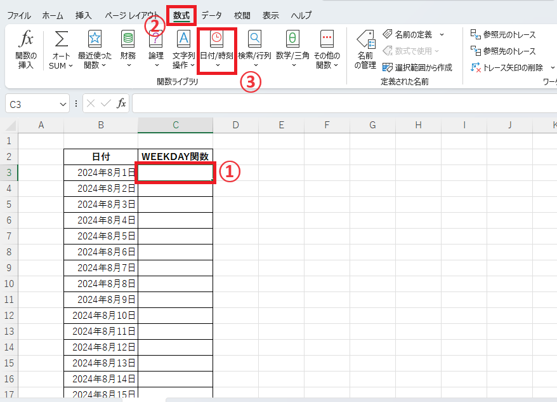The height and width of the screenshot is (402, 557).
Task: Expand the 数学/三角 dropdown chevron
Action: click(294, 65)
